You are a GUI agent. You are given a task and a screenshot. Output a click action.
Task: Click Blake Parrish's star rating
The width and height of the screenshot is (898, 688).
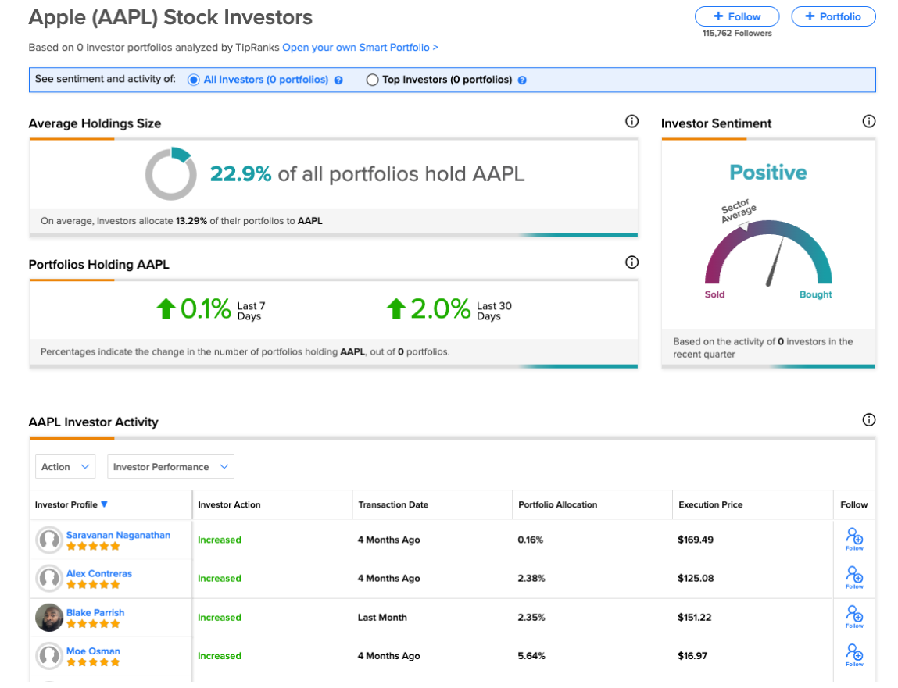tap(93, 623)
